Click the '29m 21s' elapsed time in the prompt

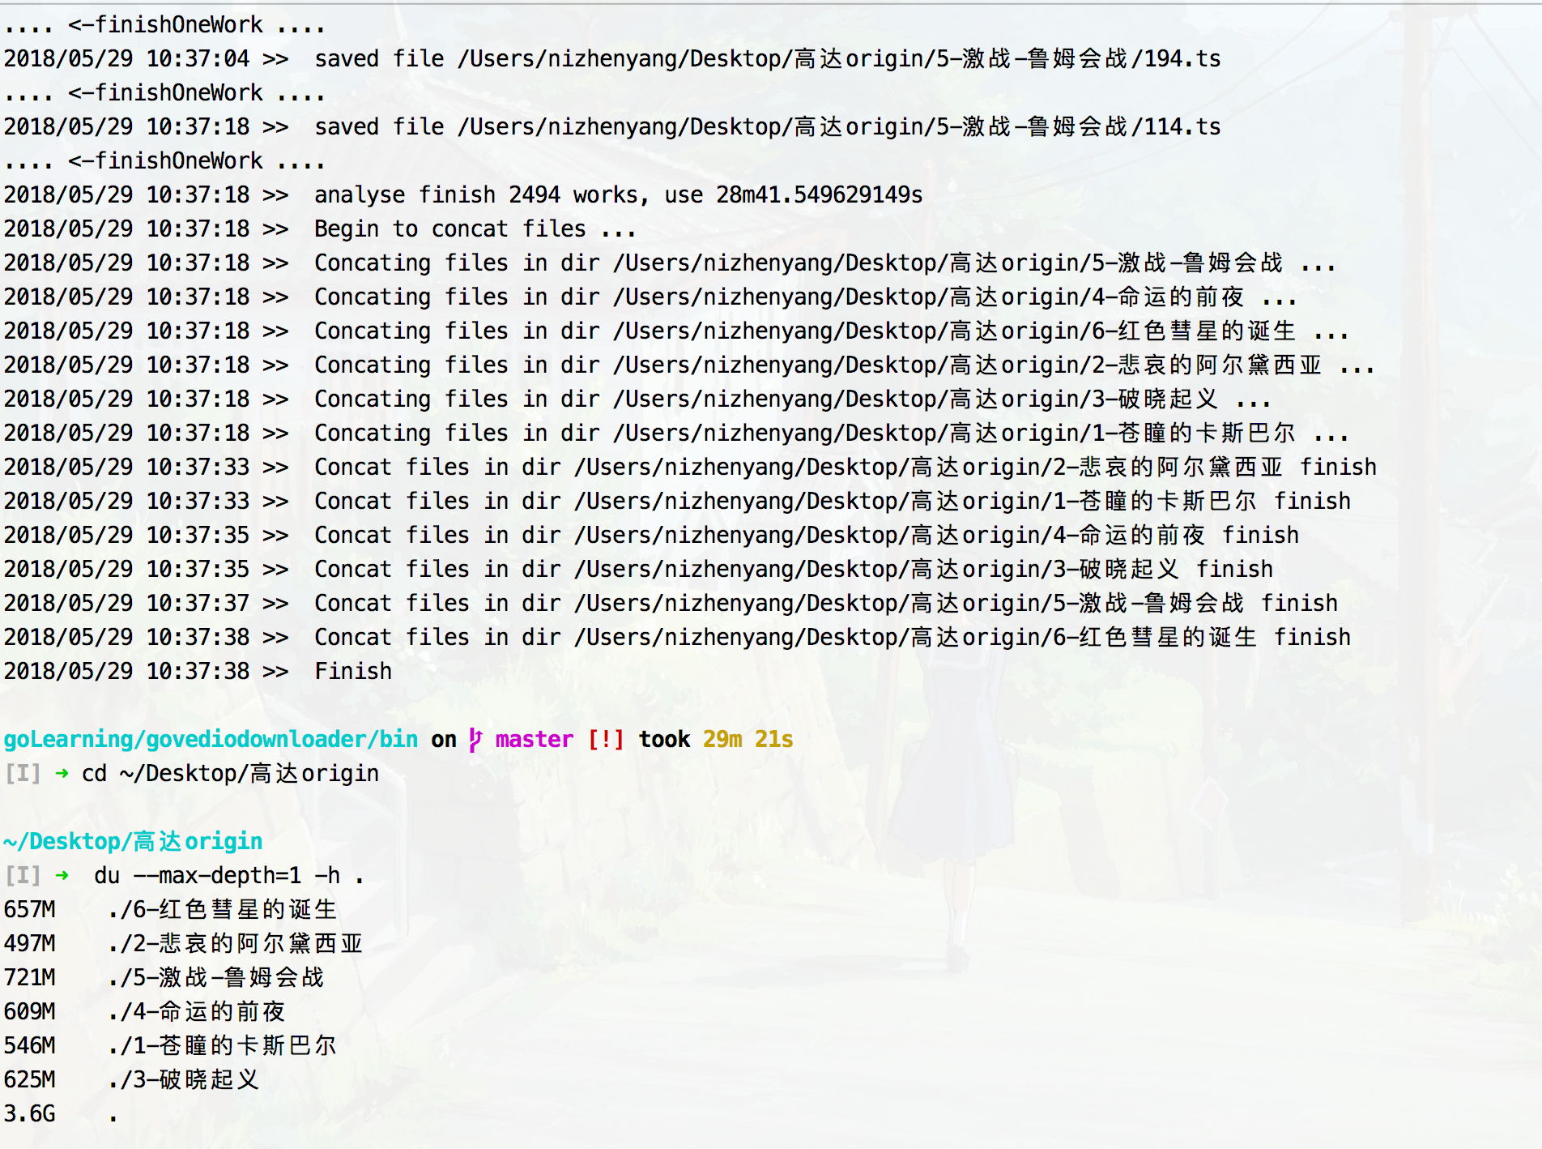tap(748, 740)
